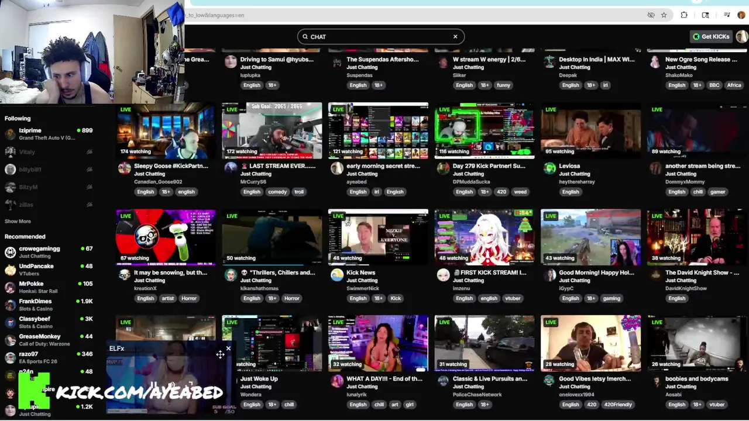Open FrankDimes avatar in Recommended
The height and width of the screenshot is (421, 749).
[10, 305]
